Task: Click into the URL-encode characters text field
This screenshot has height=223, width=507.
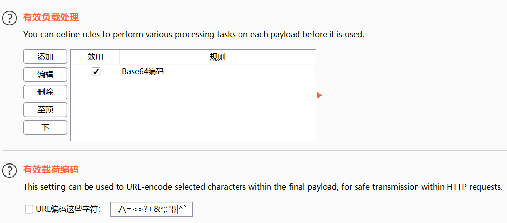Action: (x=151, y=210)
